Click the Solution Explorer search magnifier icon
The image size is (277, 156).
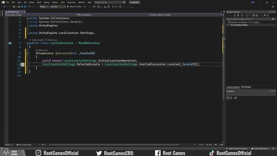pos(273,19)
